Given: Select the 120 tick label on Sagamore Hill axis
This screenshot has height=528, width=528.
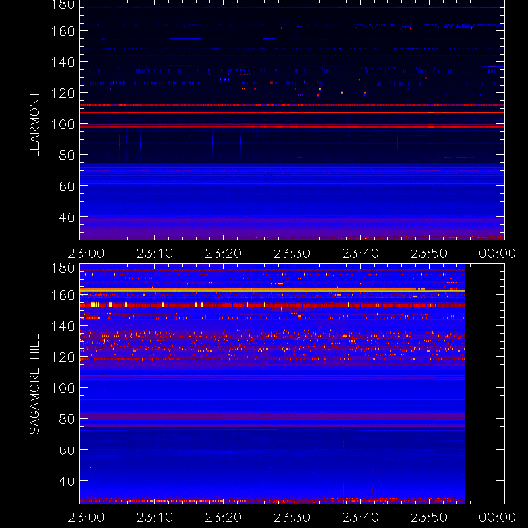Looking at the screenshot, I should [x=63, y=357].
